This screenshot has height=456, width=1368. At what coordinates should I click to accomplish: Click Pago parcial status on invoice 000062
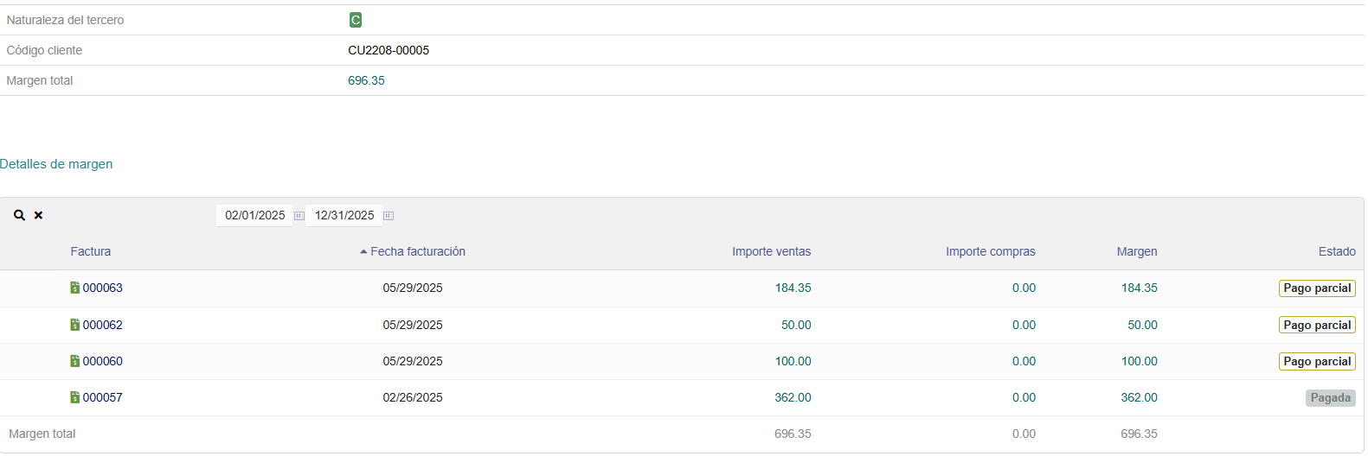[1316, 325]
